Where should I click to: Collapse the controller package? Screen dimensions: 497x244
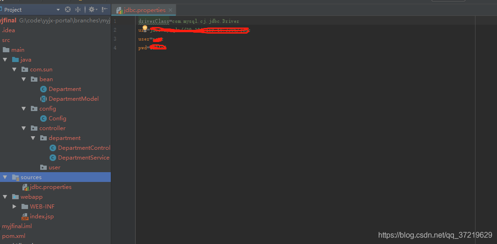[x=24, y=128]
